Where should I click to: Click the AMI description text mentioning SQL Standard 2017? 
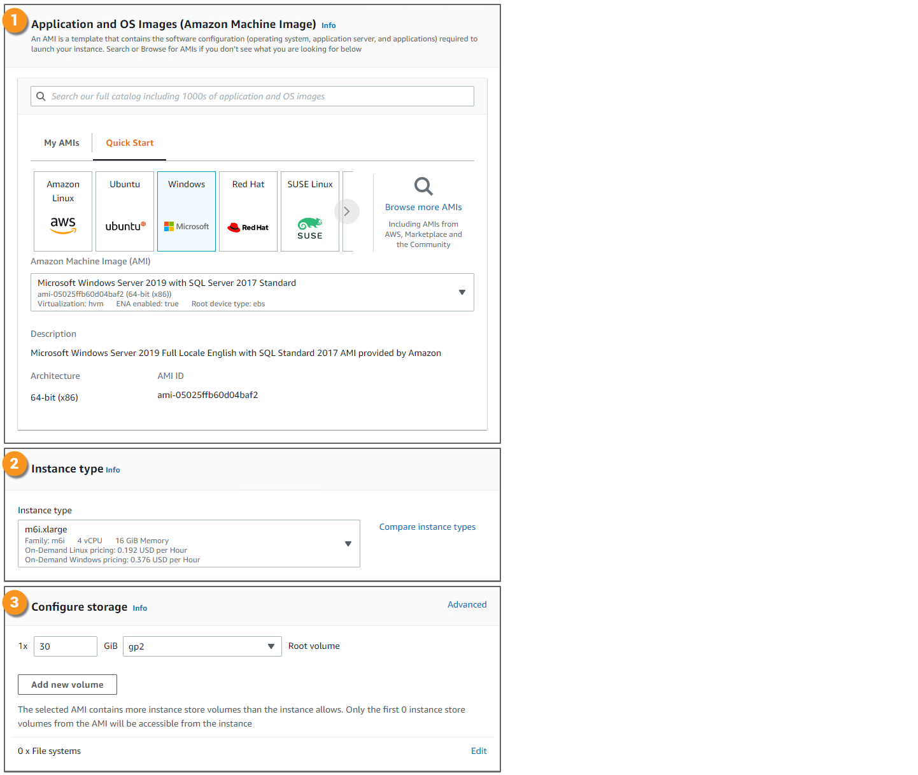coord(236,353)
